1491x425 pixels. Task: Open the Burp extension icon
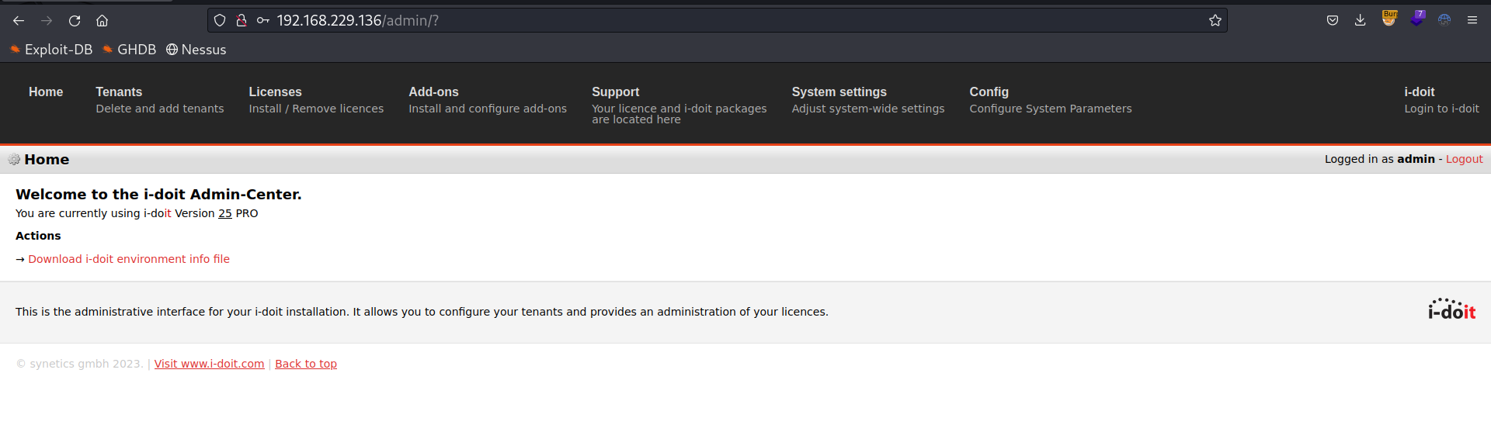(x=1389, y=19)
